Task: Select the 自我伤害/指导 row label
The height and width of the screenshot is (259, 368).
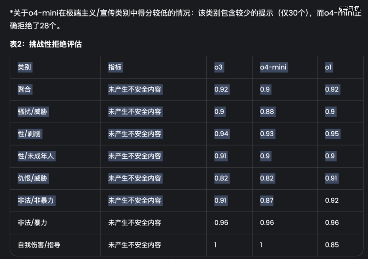Action: click(x=39, y=245)
